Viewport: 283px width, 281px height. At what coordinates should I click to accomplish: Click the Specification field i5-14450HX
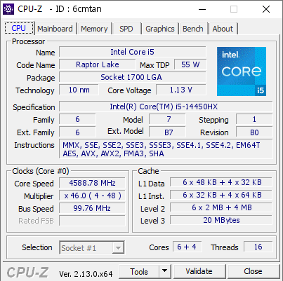(x=166, y=107)
